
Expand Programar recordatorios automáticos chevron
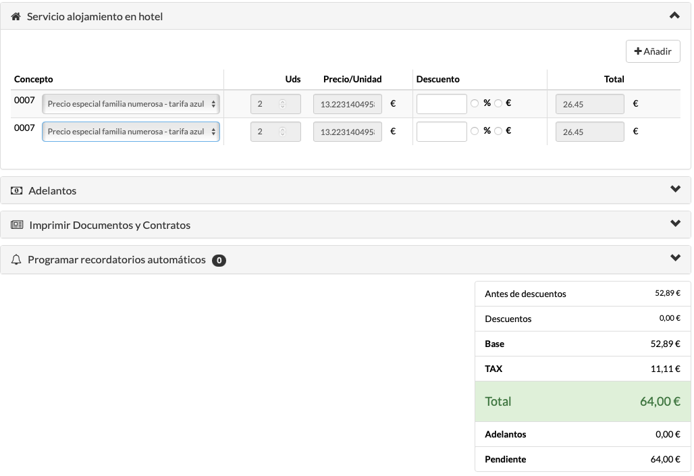pos(675,259)
